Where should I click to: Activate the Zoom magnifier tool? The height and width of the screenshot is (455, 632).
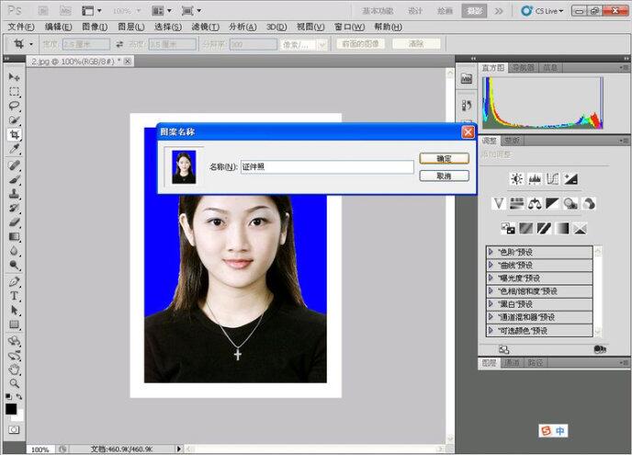tap(15, 383)
